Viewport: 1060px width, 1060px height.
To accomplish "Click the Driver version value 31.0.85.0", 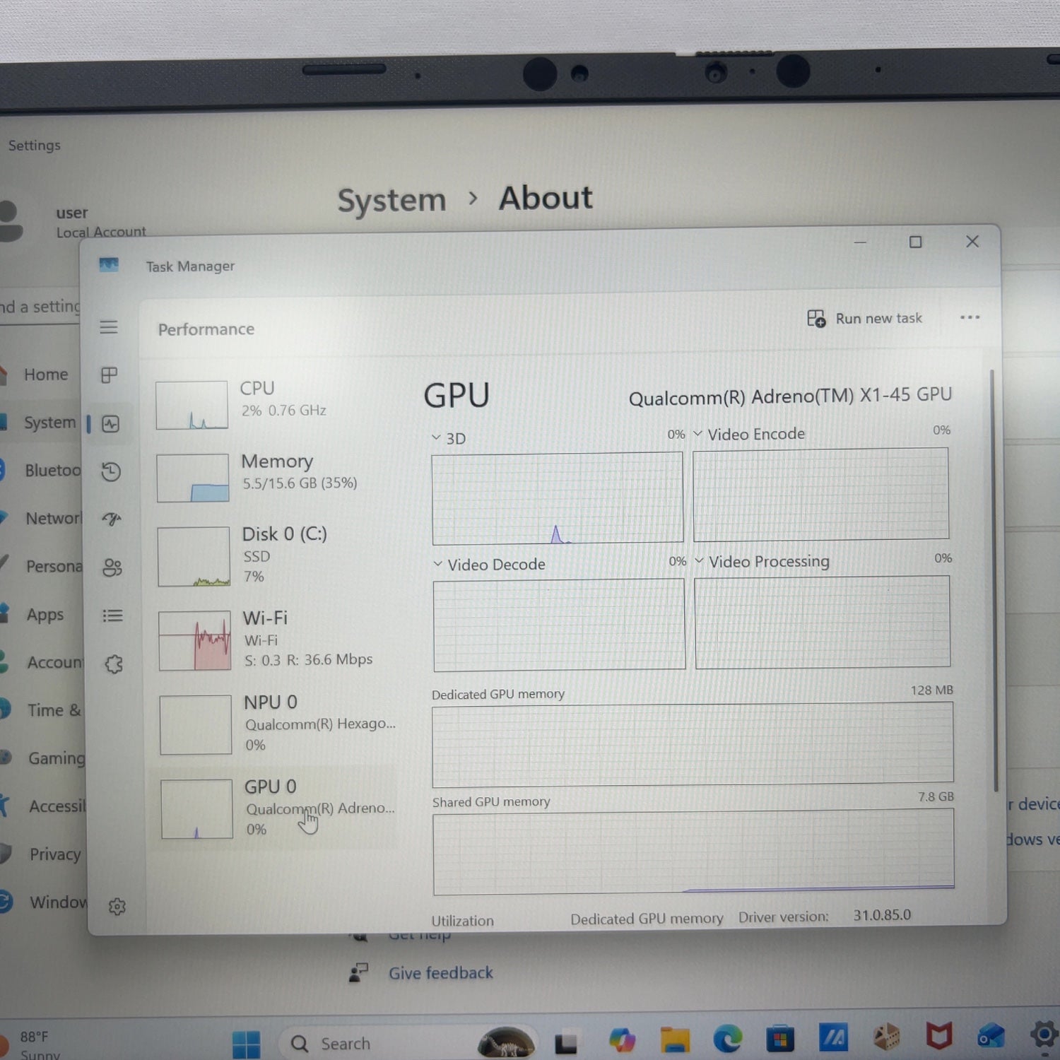I will click(882, 915).
